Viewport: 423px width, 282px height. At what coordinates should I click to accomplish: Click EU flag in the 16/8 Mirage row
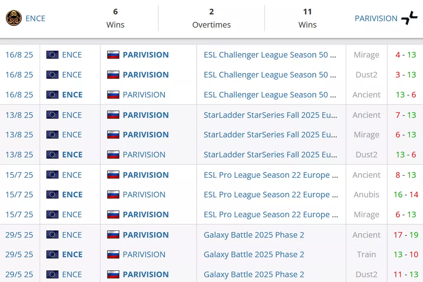(x=52, y=55)
